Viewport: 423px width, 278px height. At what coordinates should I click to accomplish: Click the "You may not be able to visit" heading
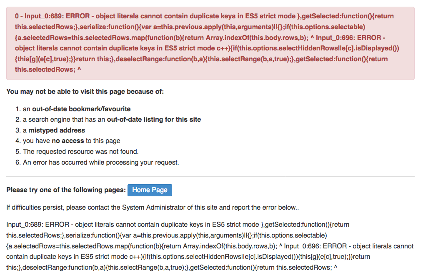click(x=85, y=92)
